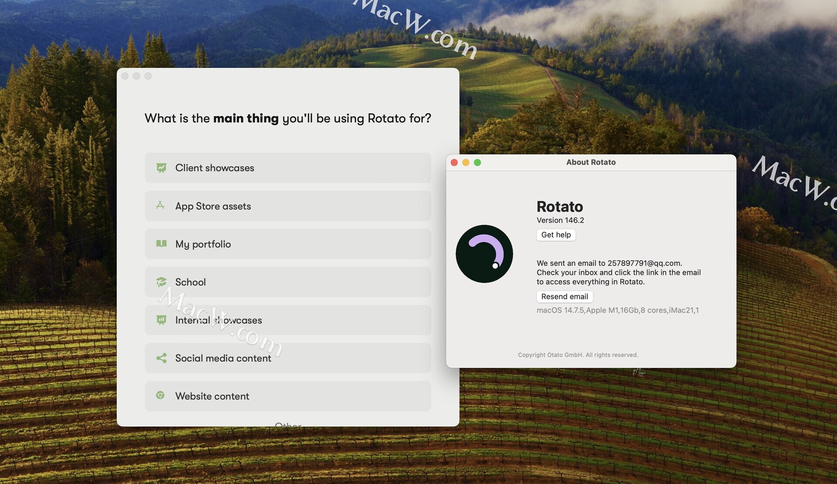This screenshot has width=837, height=484.
Task: Click the About Rotato title bar text
Action: click(x=591, y=162)
